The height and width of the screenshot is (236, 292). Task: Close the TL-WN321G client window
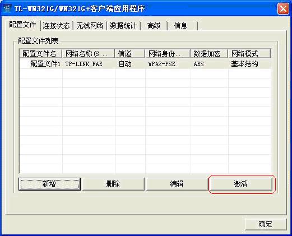[x=283, y=8]
